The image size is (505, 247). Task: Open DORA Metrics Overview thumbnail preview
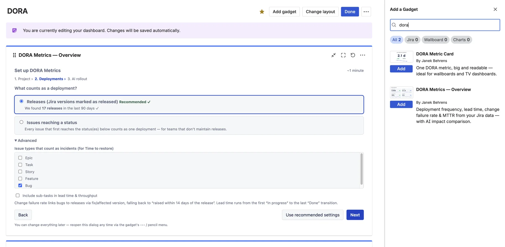point(402,92)
